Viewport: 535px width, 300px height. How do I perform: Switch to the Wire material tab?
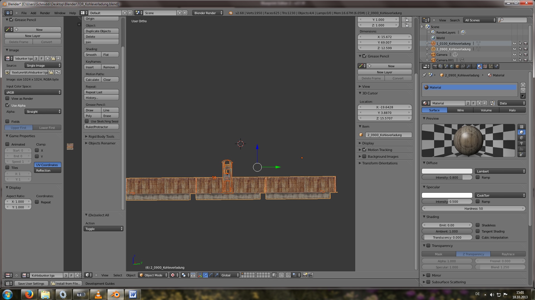click(460, 110)
